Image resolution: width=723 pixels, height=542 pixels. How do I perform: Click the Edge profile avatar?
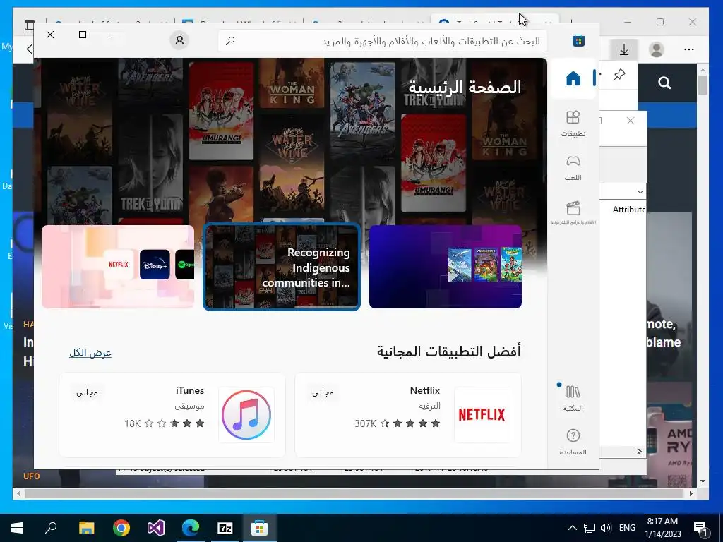click(656, 49)
